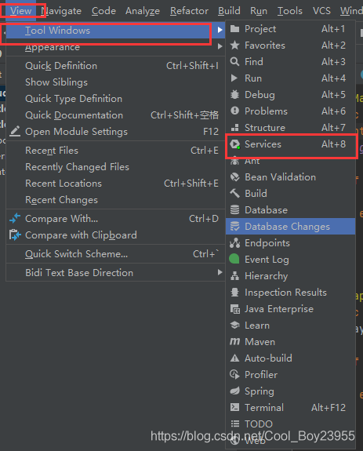Click the Database cylinder icon
Viewport: 363px width, 451px height.
235,210
